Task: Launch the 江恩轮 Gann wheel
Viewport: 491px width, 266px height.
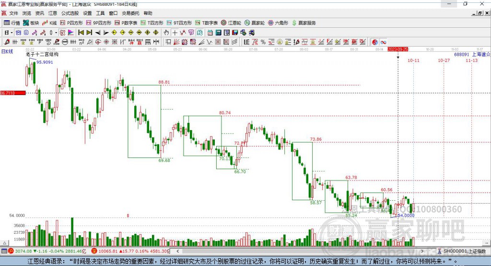Action: pyautogui.click(x=231, y=23)
